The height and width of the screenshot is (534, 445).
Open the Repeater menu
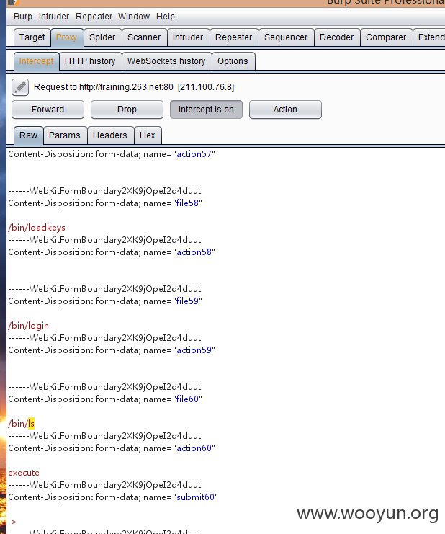(x=94, y=17)
